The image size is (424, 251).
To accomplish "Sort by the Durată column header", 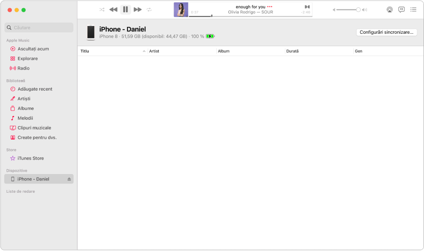I will click(320, 51).
